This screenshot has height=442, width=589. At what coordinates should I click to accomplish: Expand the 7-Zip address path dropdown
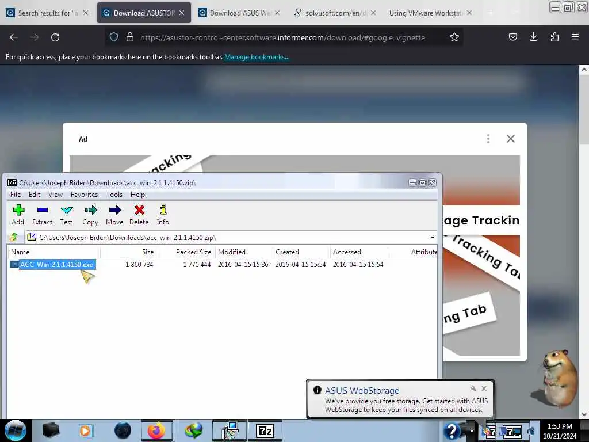pyautogui.click(x=433, y=238)
